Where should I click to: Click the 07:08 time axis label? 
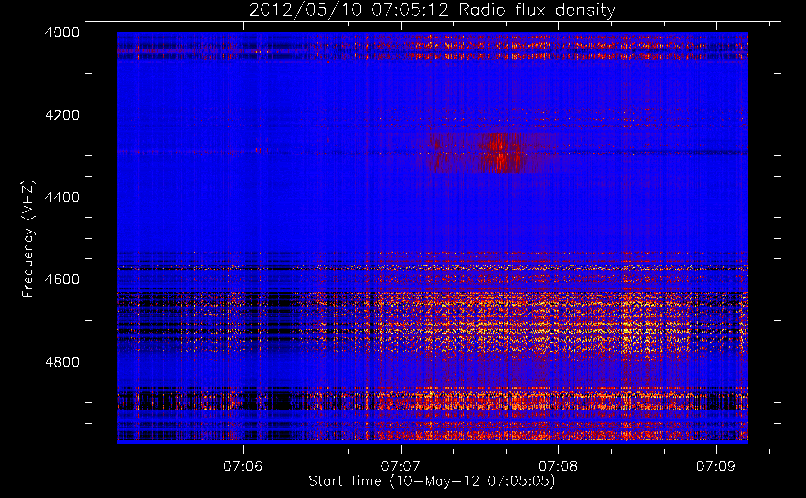point(558,467)
